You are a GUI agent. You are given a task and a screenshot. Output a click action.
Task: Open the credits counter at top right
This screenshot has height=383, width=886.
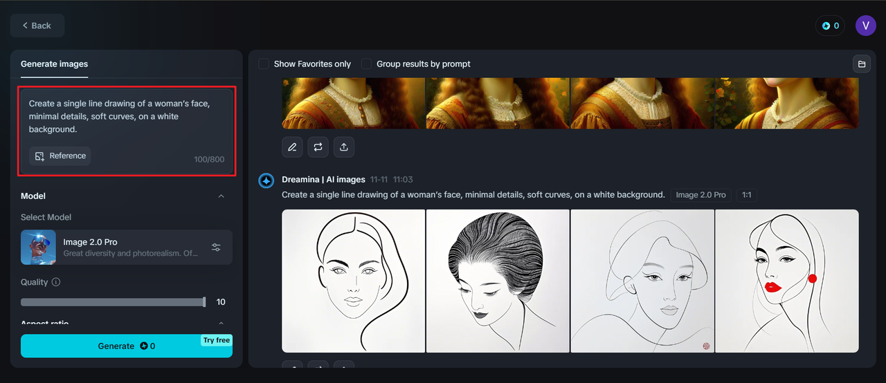point(830,26)
